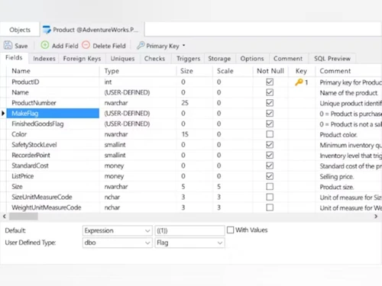Click the size value 15 for Color
382x286 pixels.
(185, 134)
